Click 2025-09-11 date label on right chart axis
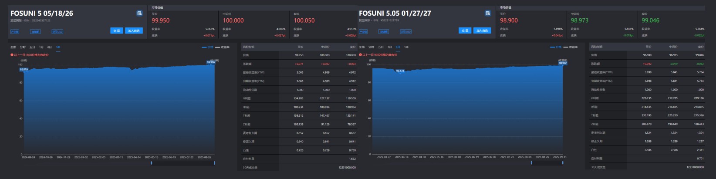Screen dimensions: 716x179 pyautogui.click(x=561, y=157)
